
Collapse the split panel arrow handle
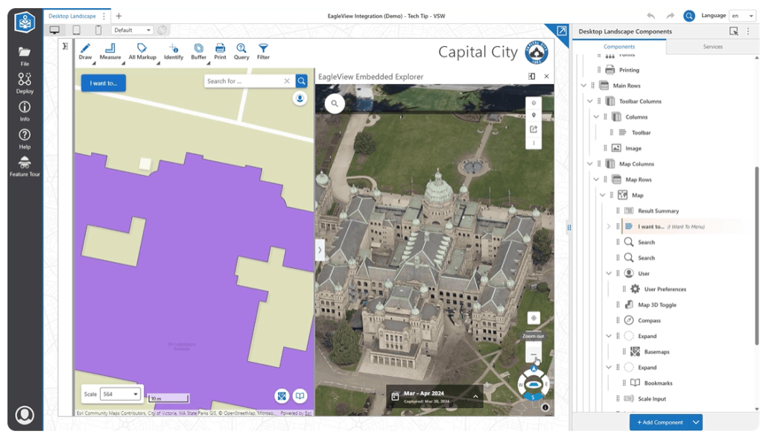pyautogui.click(x=320, y=250)
